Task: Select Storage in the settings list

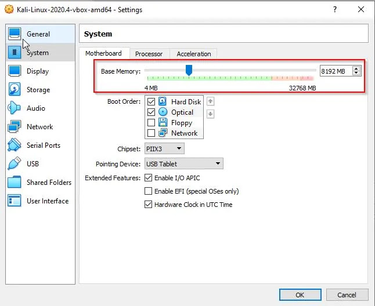Action: (40, 89)
